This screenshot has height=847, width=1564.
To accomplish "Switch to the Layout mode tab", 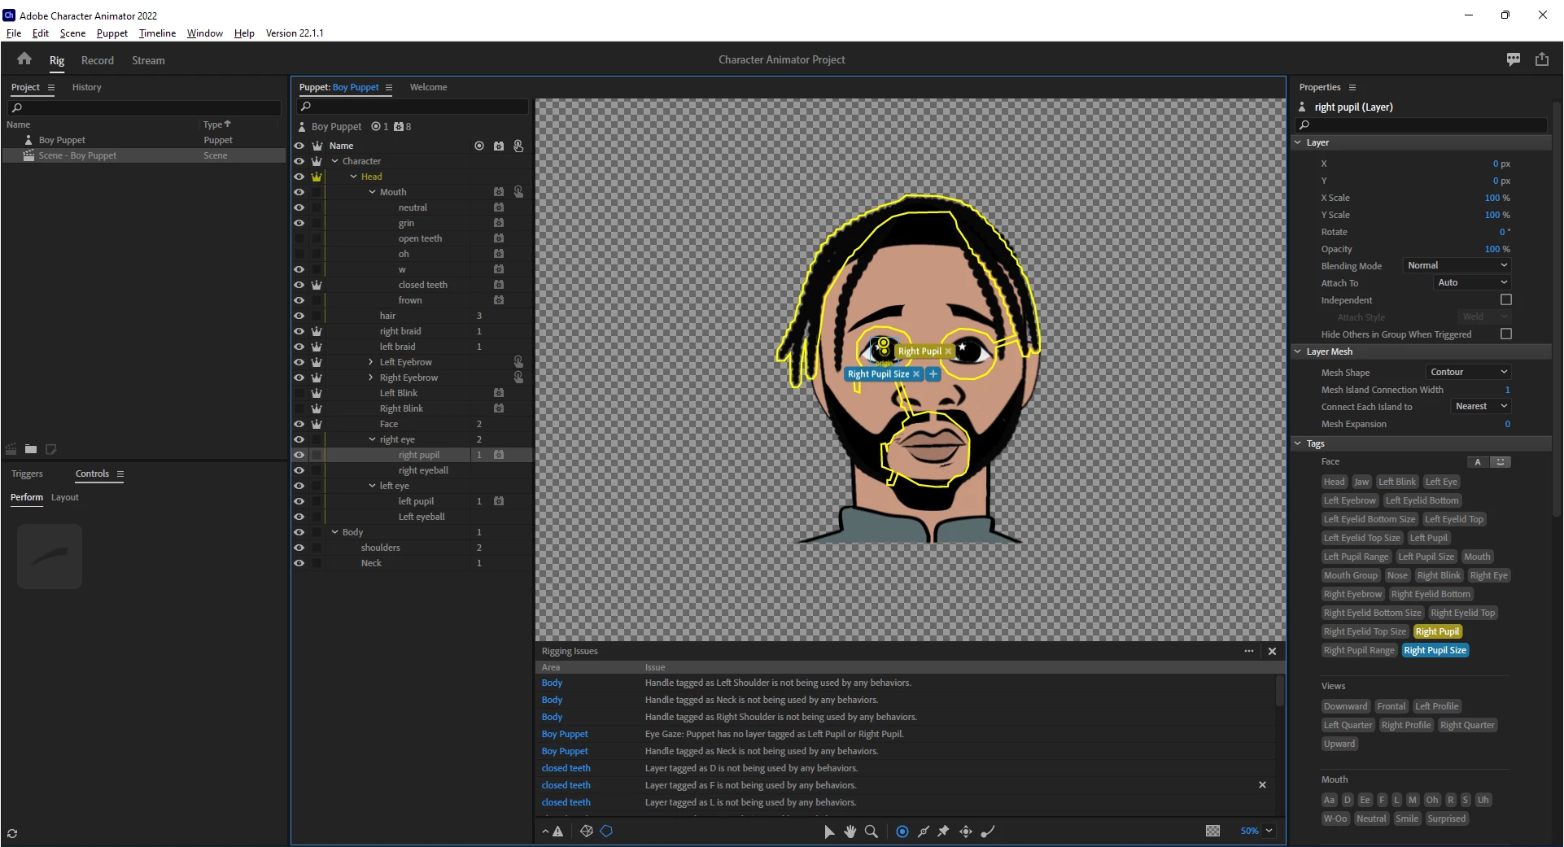I will [x=65, y=497].
